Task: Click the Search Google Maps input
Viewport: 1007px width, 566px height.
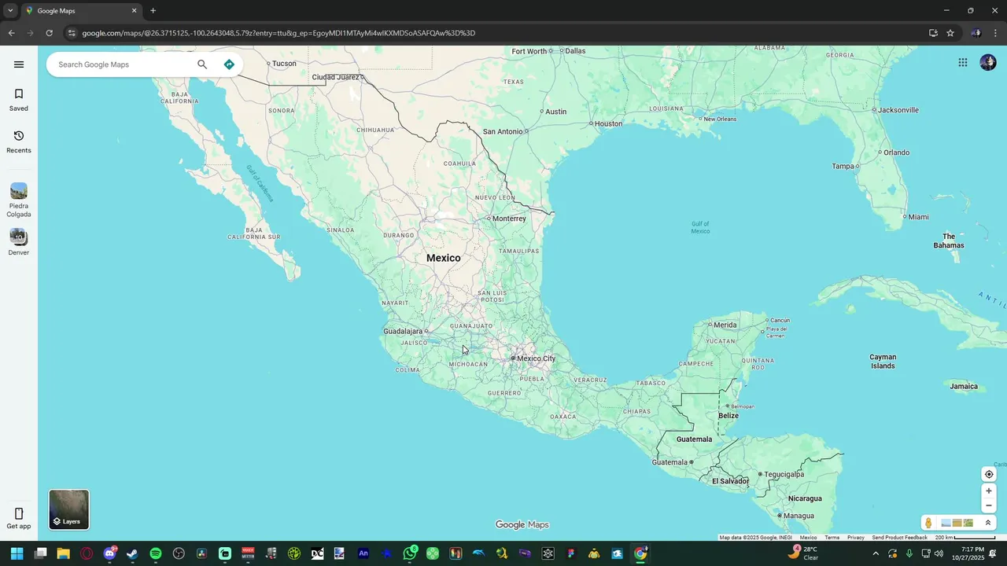Action: (x=122, y=64)
